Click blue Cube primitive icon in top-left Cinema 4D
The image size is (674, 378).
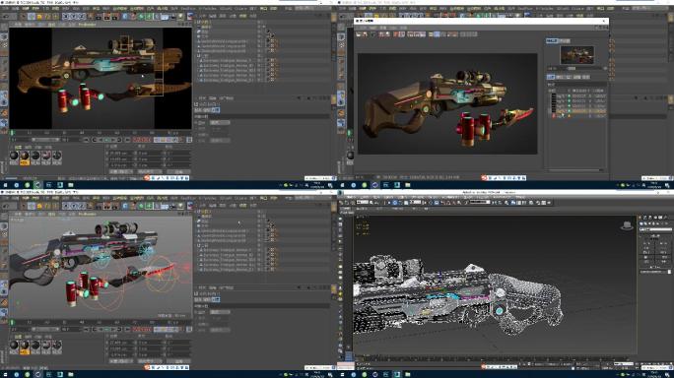[125, 17]
